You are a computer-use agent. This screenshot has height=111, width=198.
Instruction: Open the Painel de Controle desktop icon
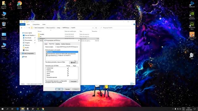tap(4, 36)
